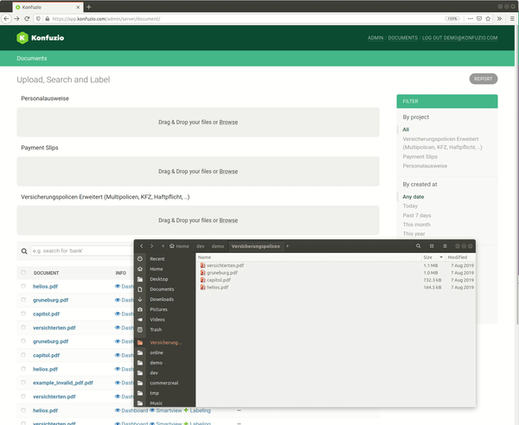
Task: Go back in the file manager
Action: point(141,246)
